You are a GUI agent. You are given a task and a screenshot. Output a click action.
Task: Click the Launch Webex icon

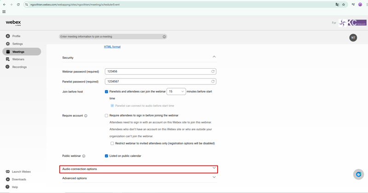(x=8, y=171)
